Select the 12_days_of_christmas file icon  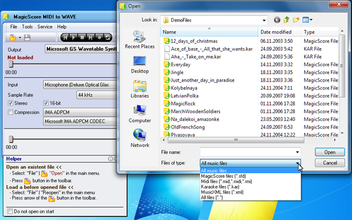[x=167, y=41]
